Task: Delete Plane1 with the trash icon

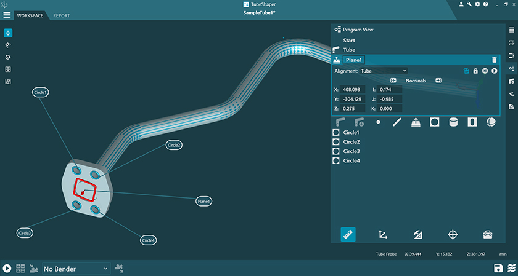Action: pos(494,60)
